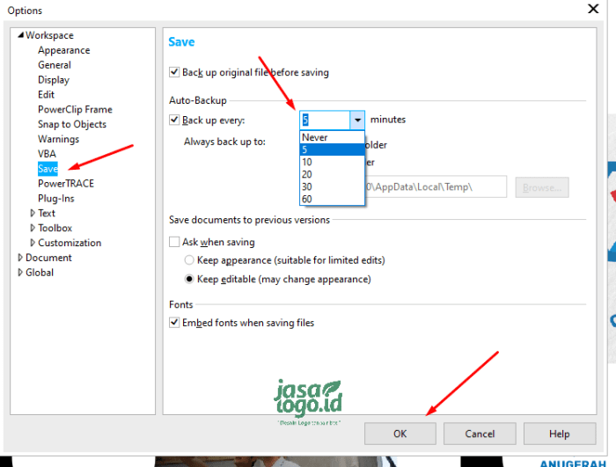Collapse the Workspace tree node
The image size is (616, 467).
click(20, 36)
